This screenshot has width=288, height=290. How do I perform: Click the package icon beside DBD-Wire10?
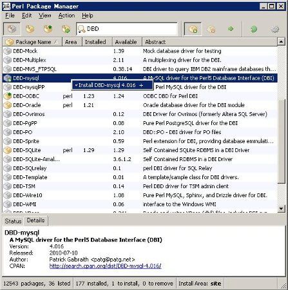pyautogui.click(x=8, y=195)
